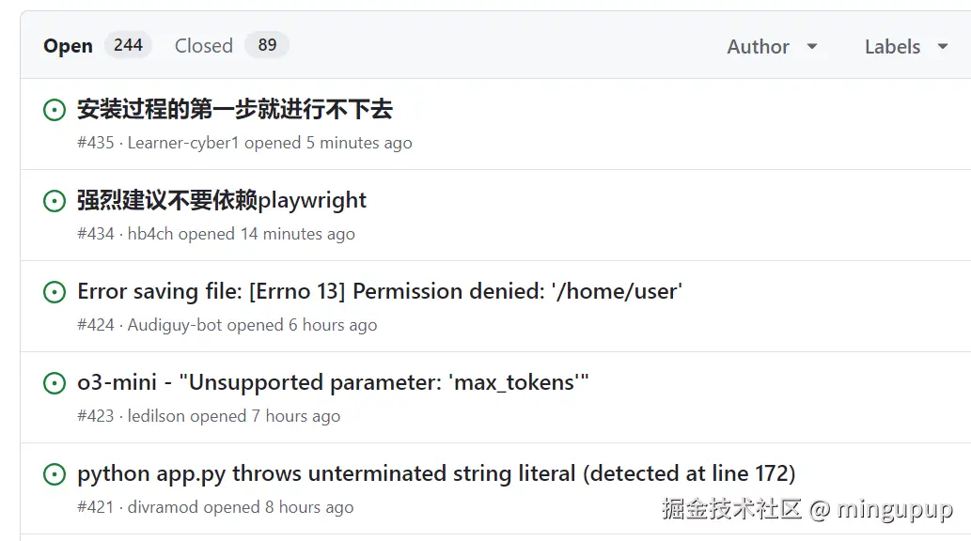Image resolution: width=971 pixels, height=541 pixels.
Task: Open the Author filter dropdown
Action: 772,46
